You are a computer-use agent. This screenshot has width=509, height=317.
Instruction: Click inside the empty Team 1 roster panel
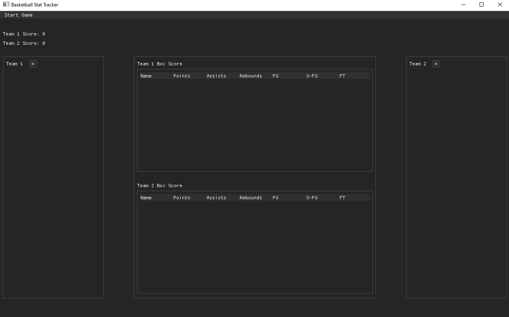point(53,181)
